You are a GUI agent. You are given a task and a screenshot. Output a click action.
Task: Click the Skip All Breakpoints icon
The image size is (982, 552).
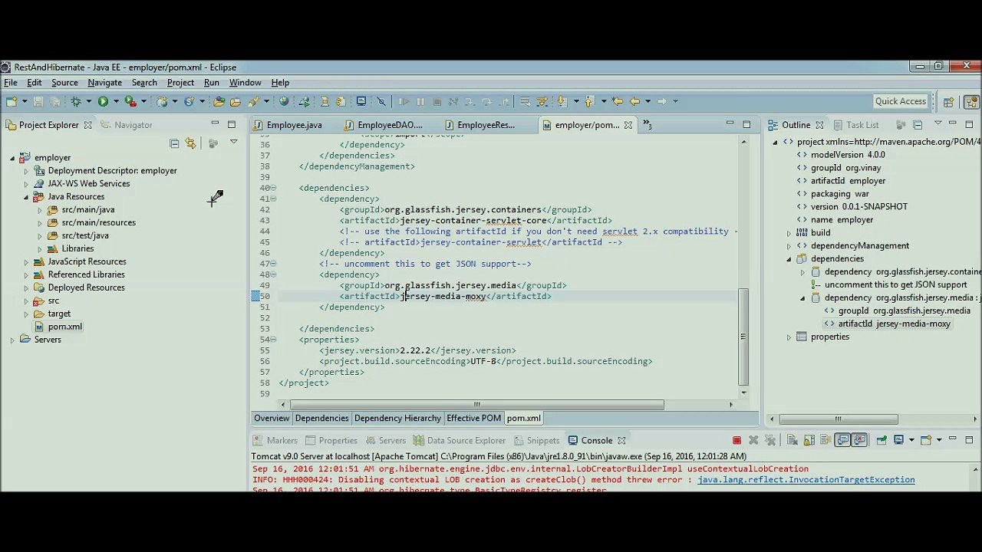coord(381,101)
